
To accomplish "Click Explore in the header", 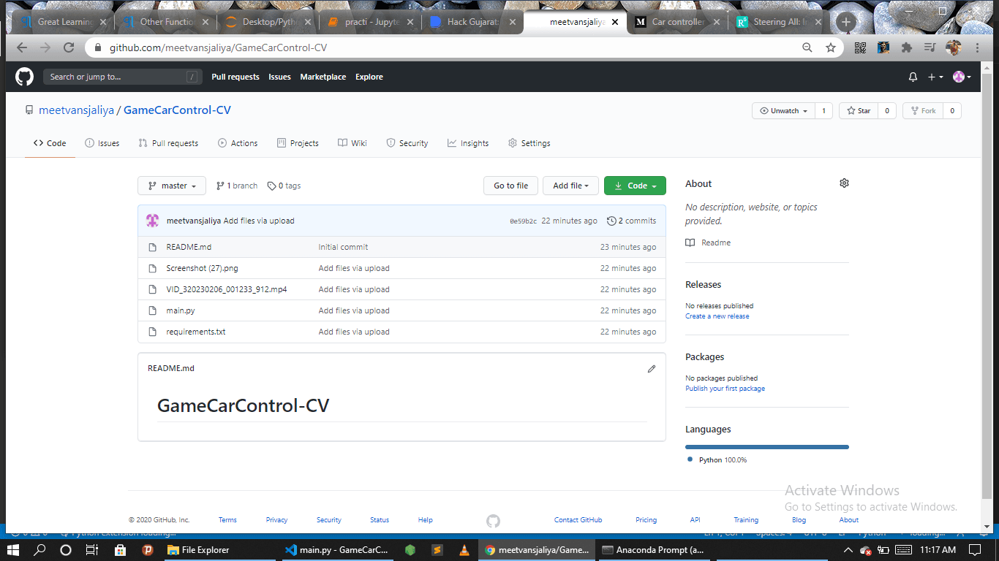I will pyautogui.click(x=369, y=77).
